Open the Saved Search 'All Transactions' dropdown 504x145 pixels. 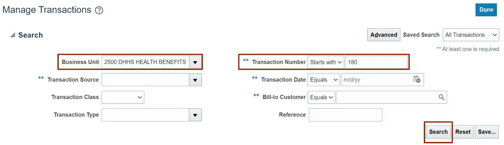[x=470, y=35]
